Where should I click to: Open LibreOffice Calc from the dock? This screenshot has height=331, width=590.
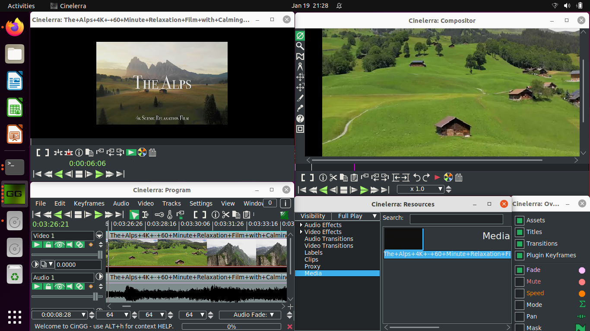click(x=15, y=108)
